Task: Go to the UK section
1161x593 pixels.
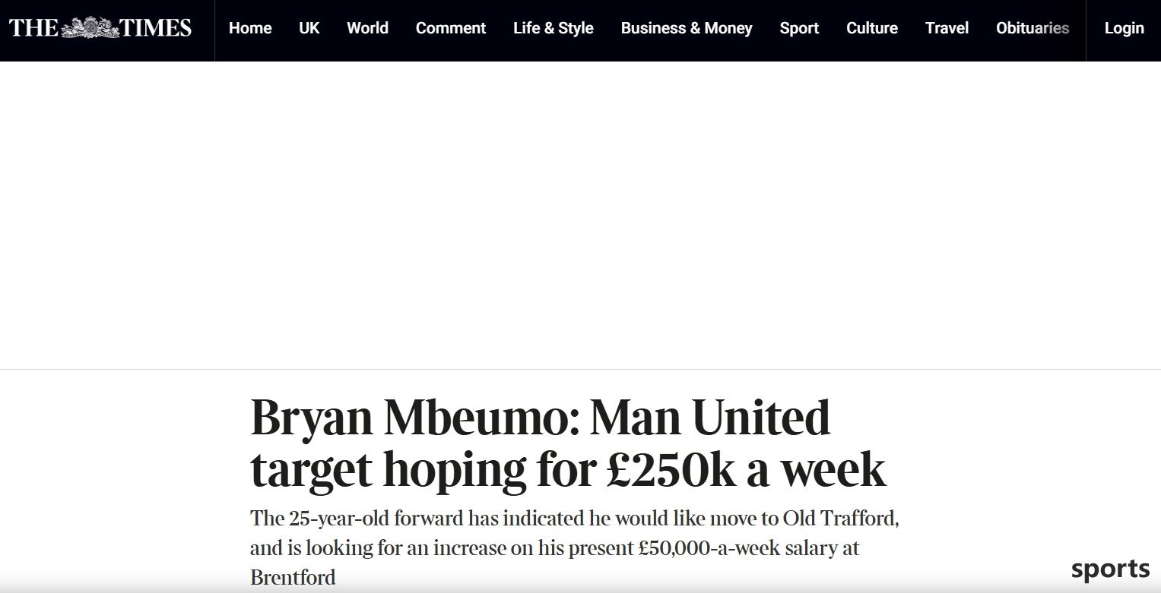Action: coord(309,28)
